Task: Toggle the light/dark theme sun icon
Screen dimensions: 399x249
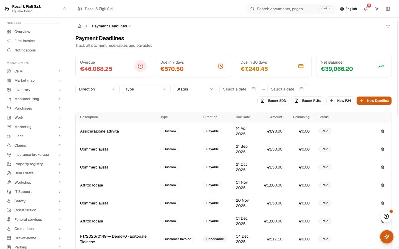Action: 377,9
